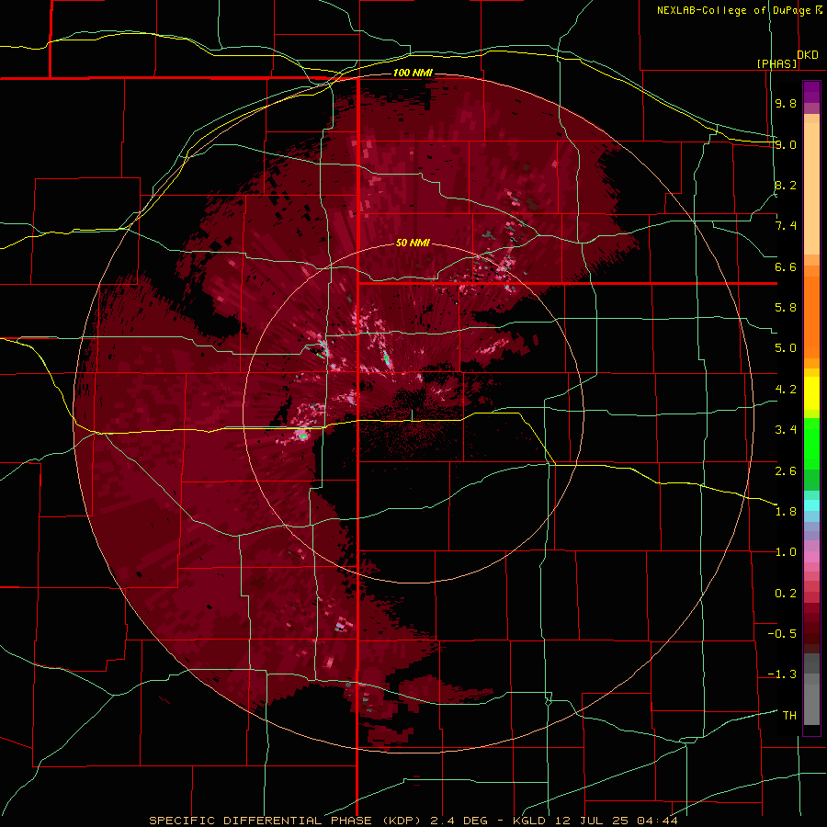Click the 5.8 value on the color scale
This screenshot has width=827, height=827.
pos(786,308)
